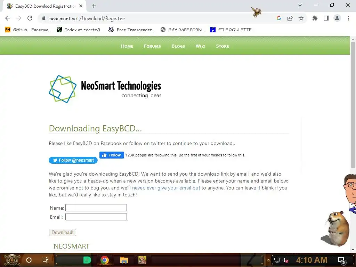Open the Index of ~dartz bookmark

pos(80,30)
